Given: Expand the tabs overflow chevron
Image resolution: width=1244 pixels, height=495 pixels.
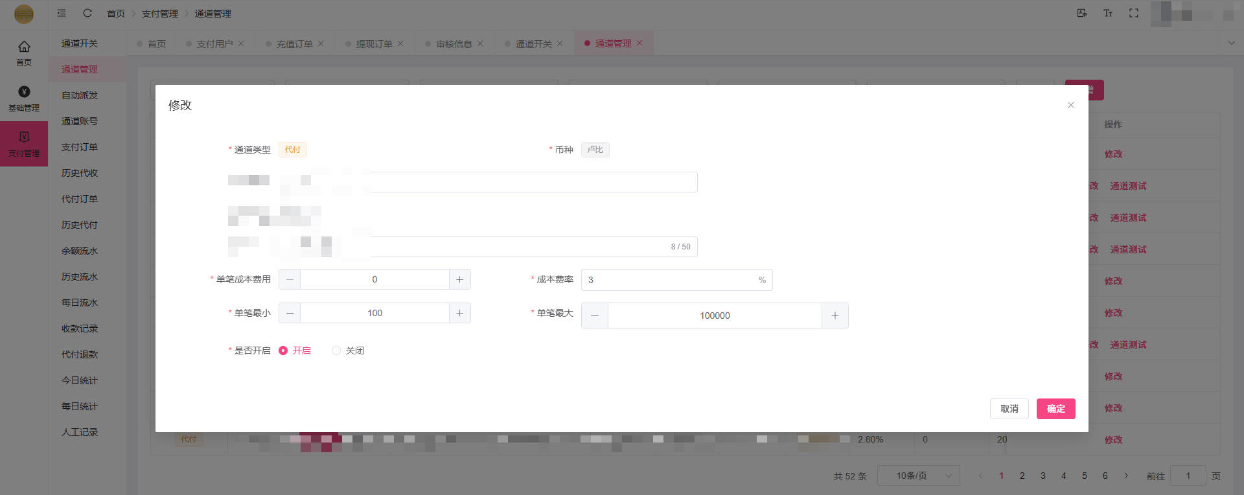Looking at the screenshot, I should pyautogui.click(x=1231, y=43).
